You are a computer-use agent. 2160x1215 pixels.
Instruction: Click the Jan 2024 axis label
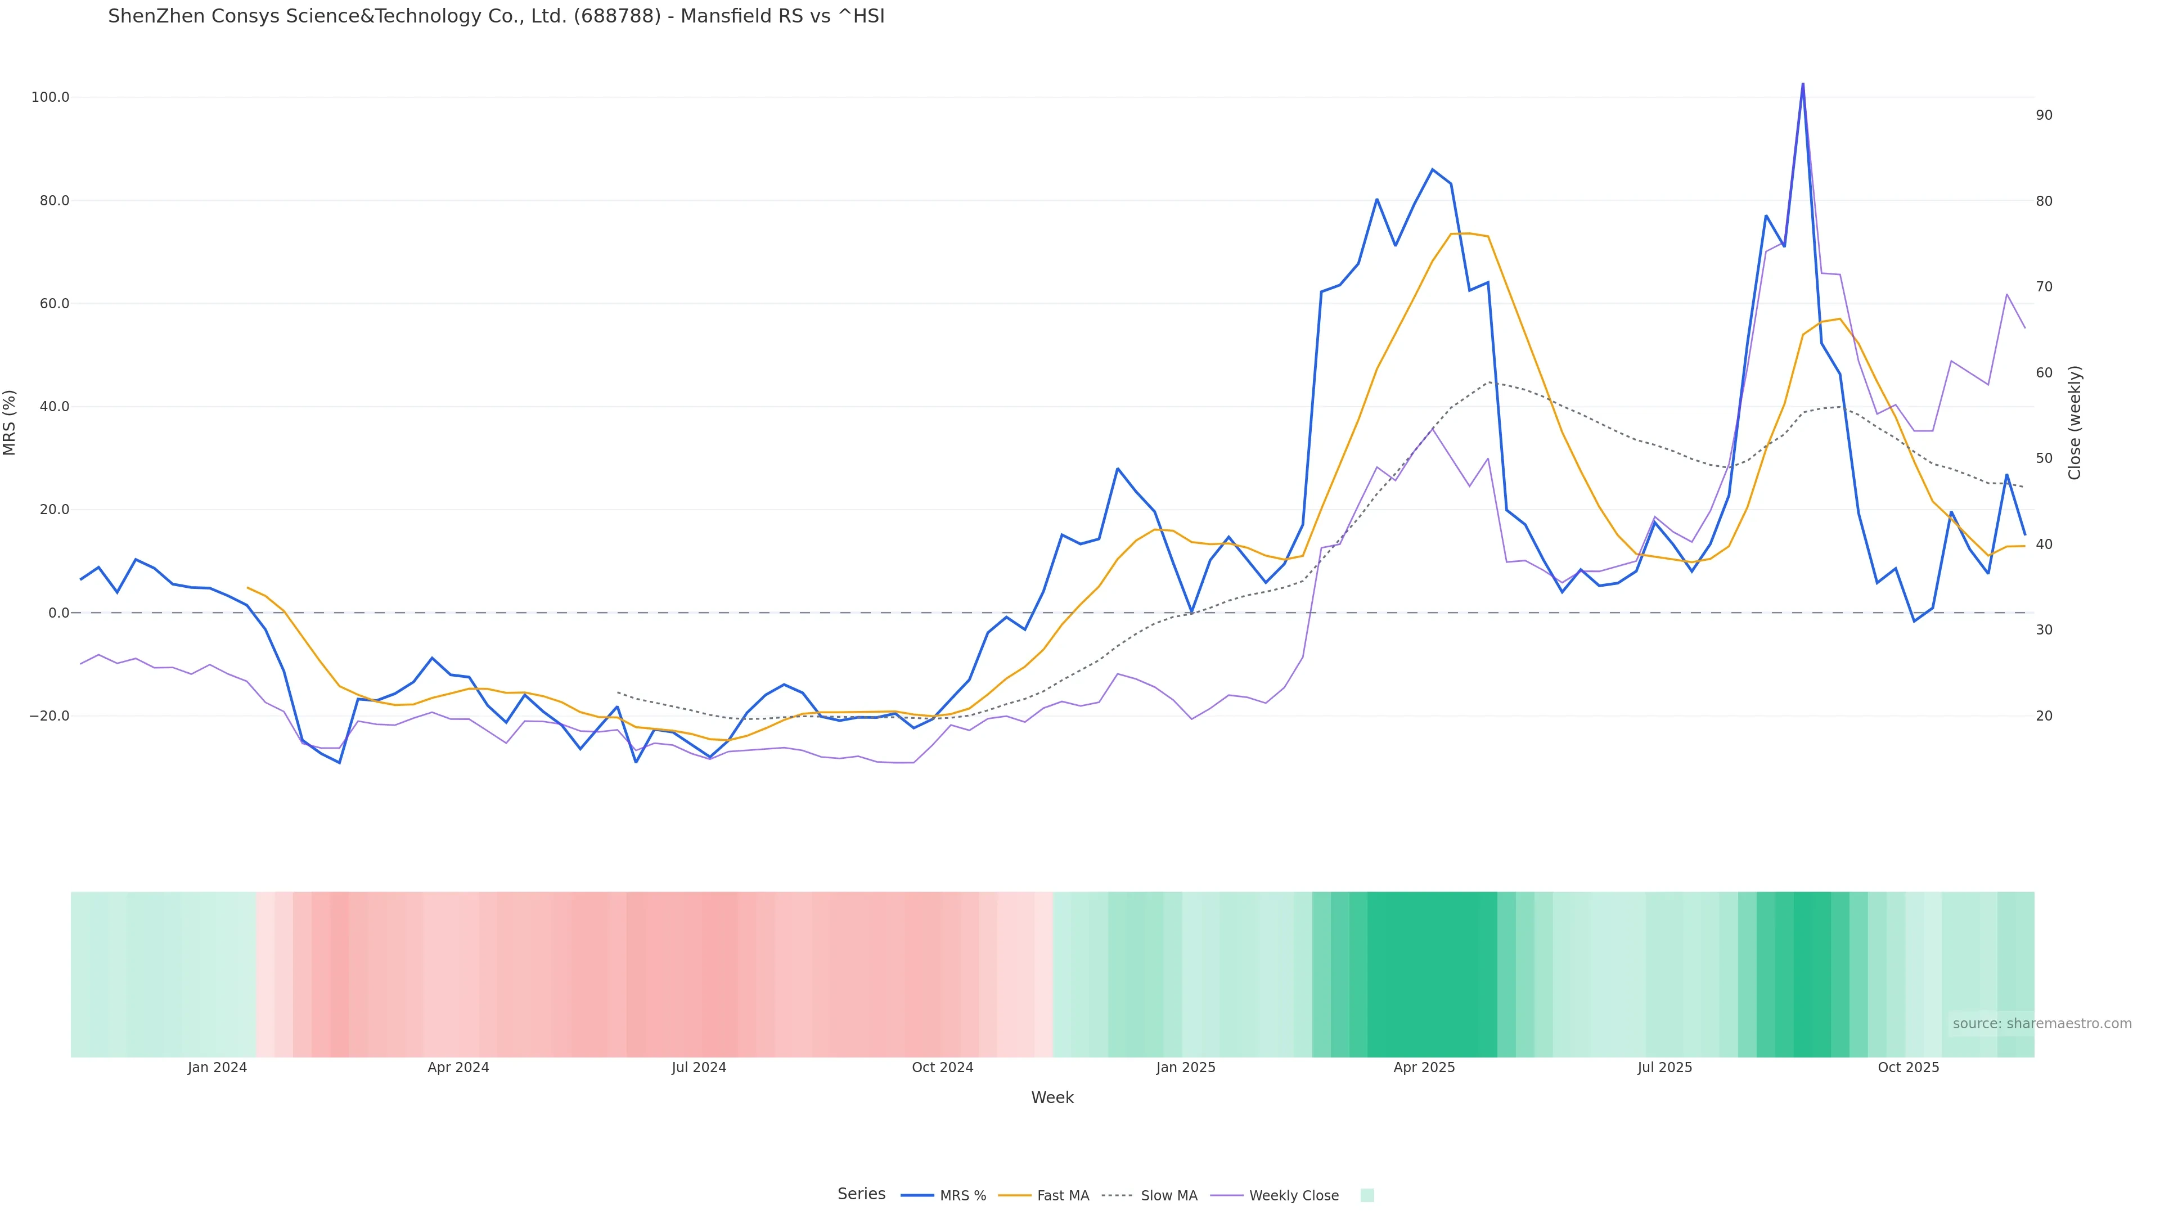point(217,1068)
